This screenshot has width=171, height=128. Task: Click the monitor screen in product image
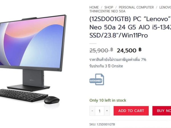[x=32, y=42]
